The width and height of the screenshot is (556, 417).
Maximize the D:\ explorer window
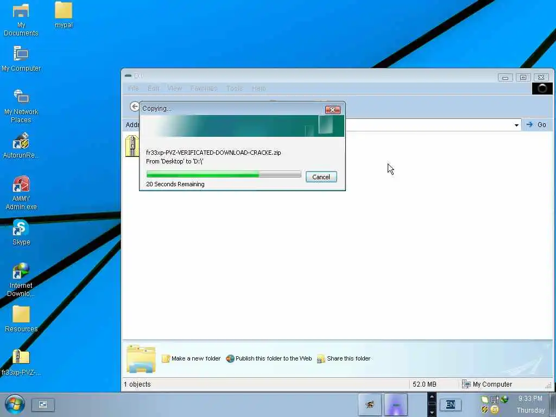coord(523,77)
